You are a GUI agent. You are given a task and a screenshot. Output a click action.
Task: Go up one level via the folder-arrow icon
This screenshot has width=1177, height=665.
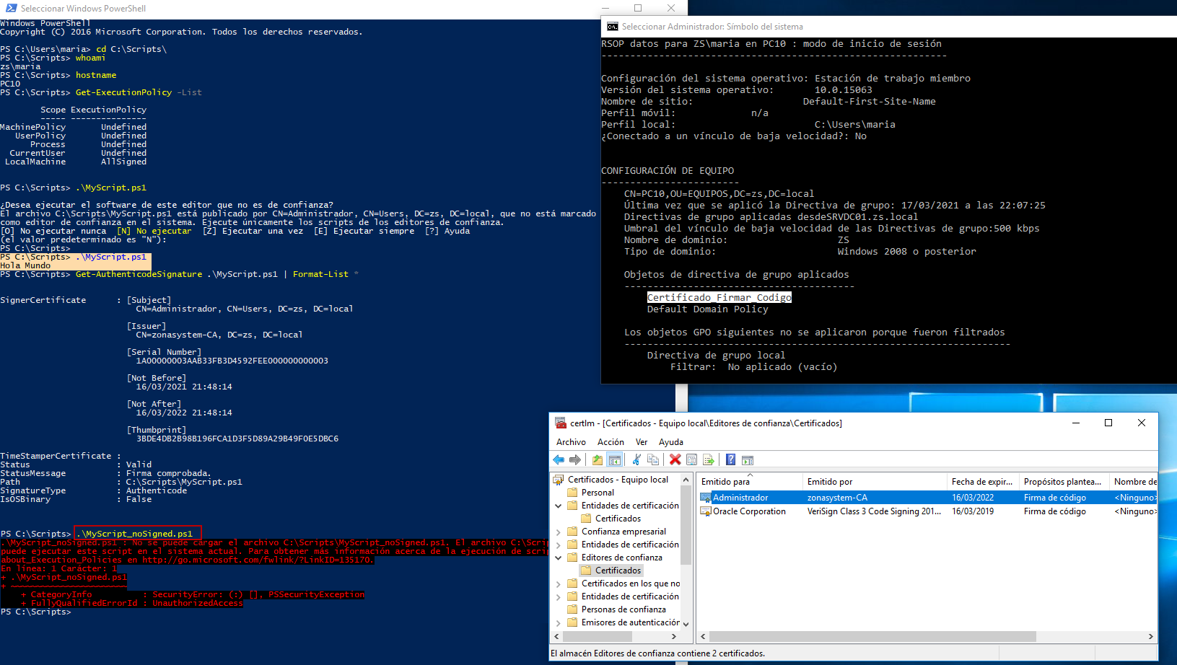point(598,459)
